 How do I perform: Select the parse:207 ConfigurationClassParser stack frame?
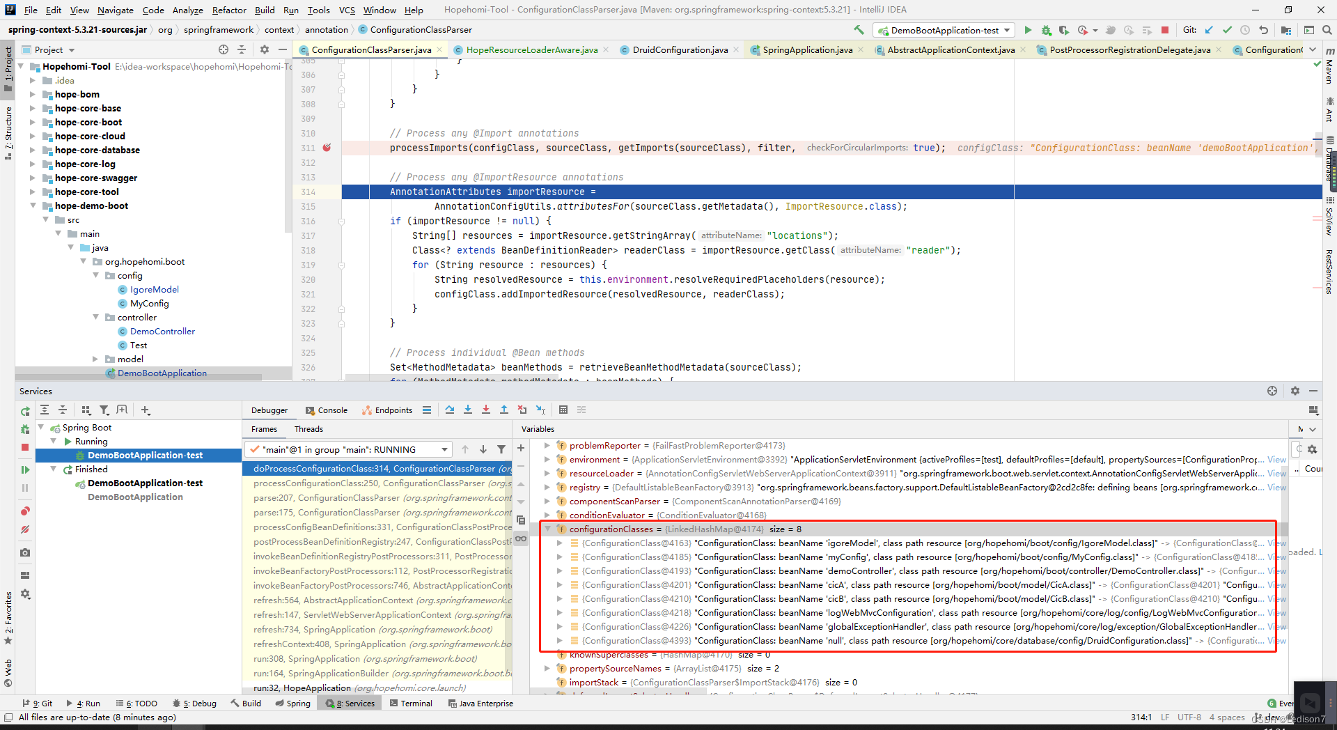point(377,497)
